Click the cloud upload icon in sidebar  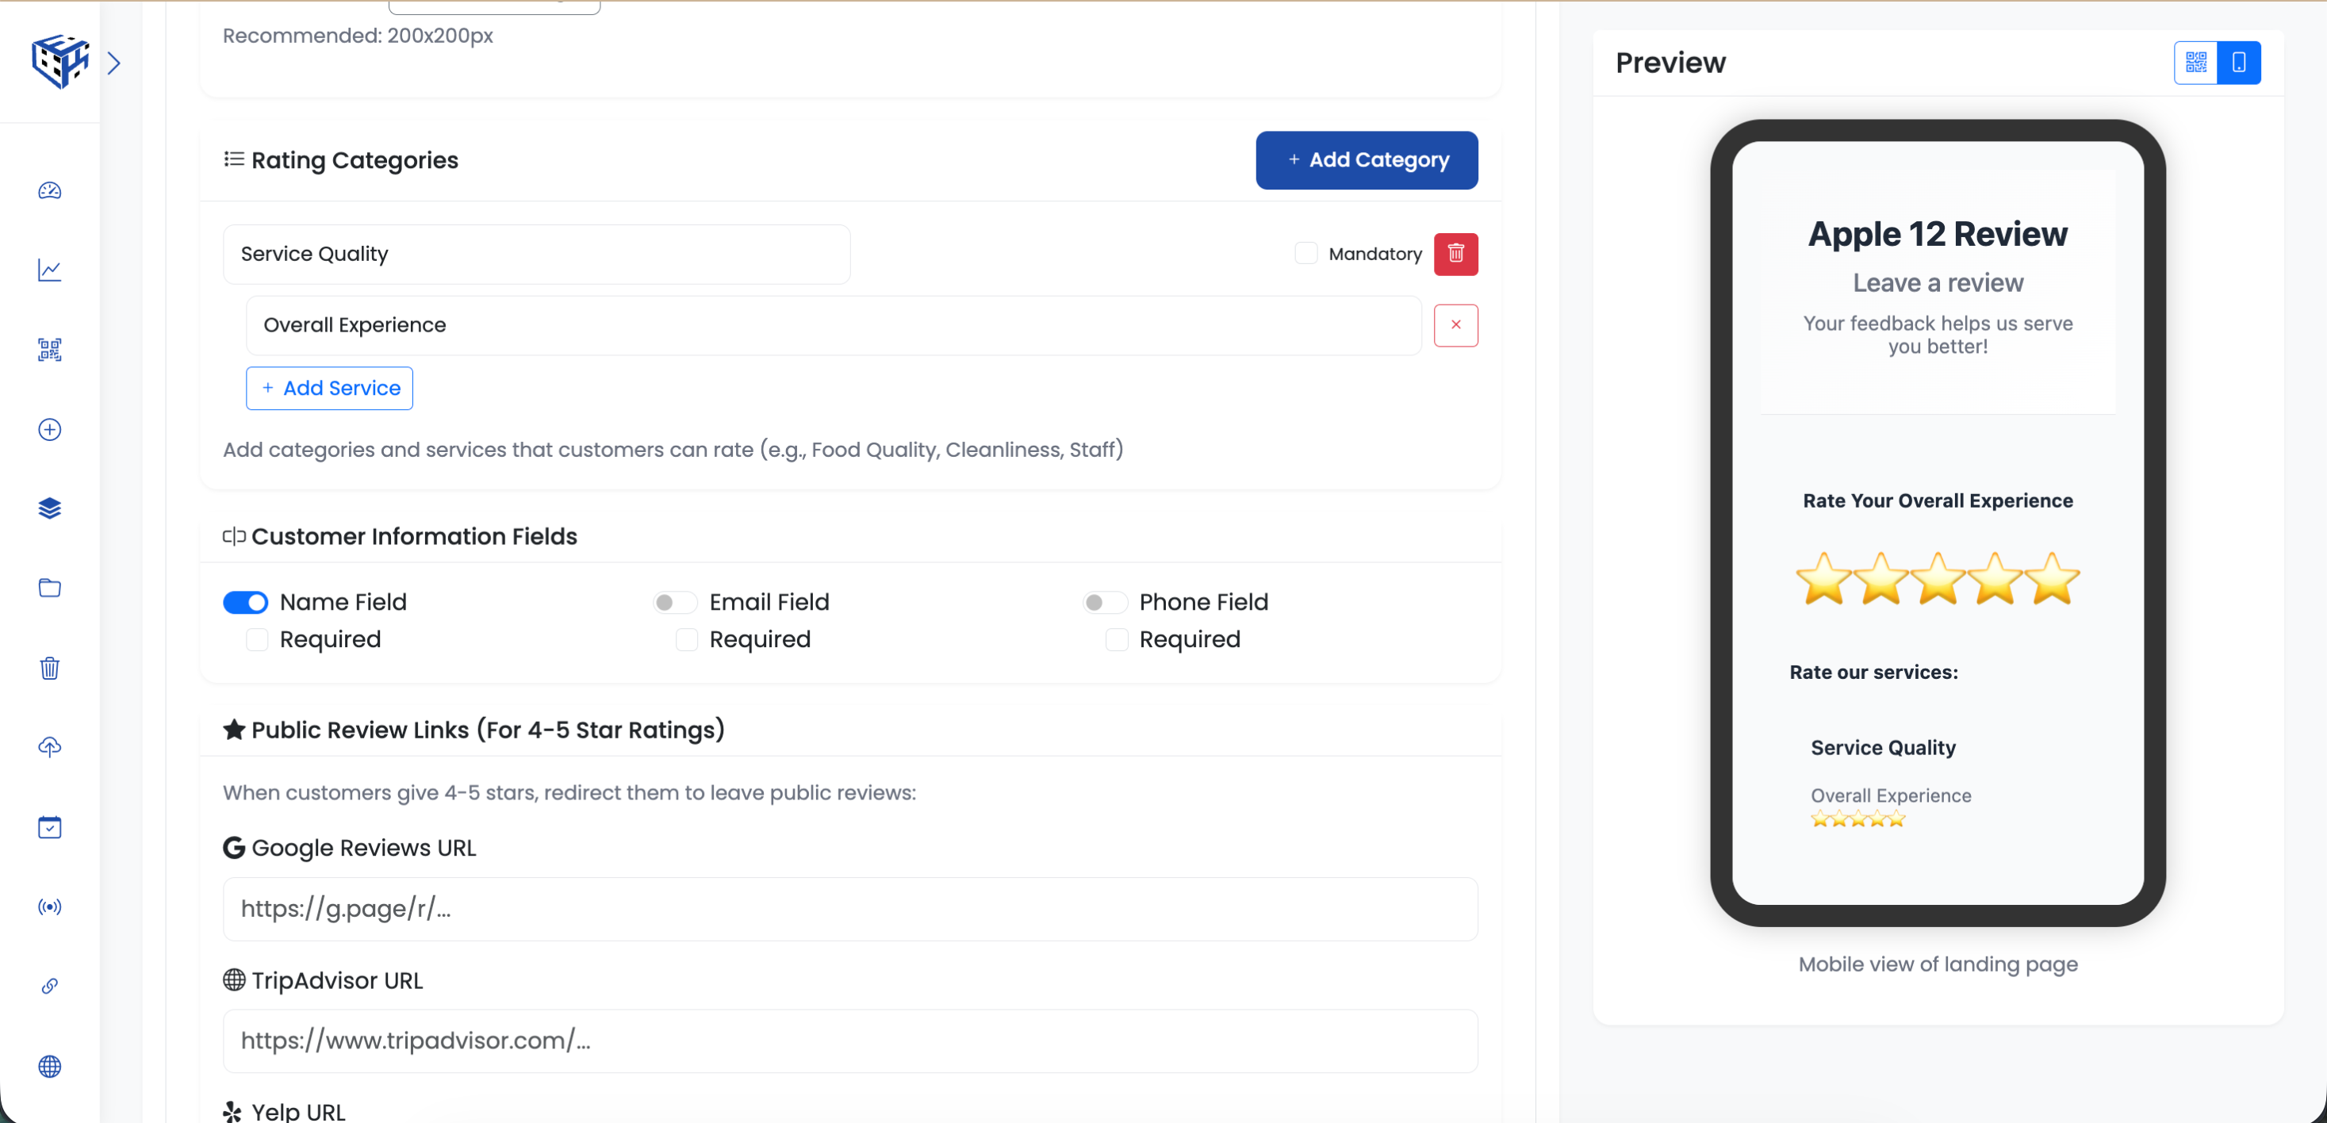pyautogui.click(x=50, y=747)
